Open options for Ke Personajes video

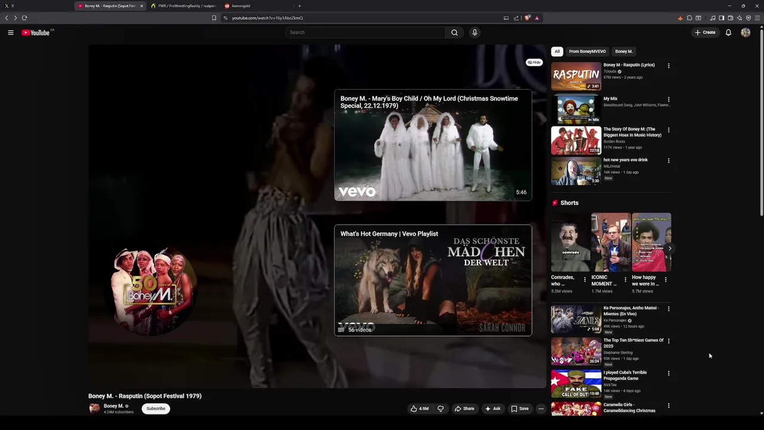point(668,309)
